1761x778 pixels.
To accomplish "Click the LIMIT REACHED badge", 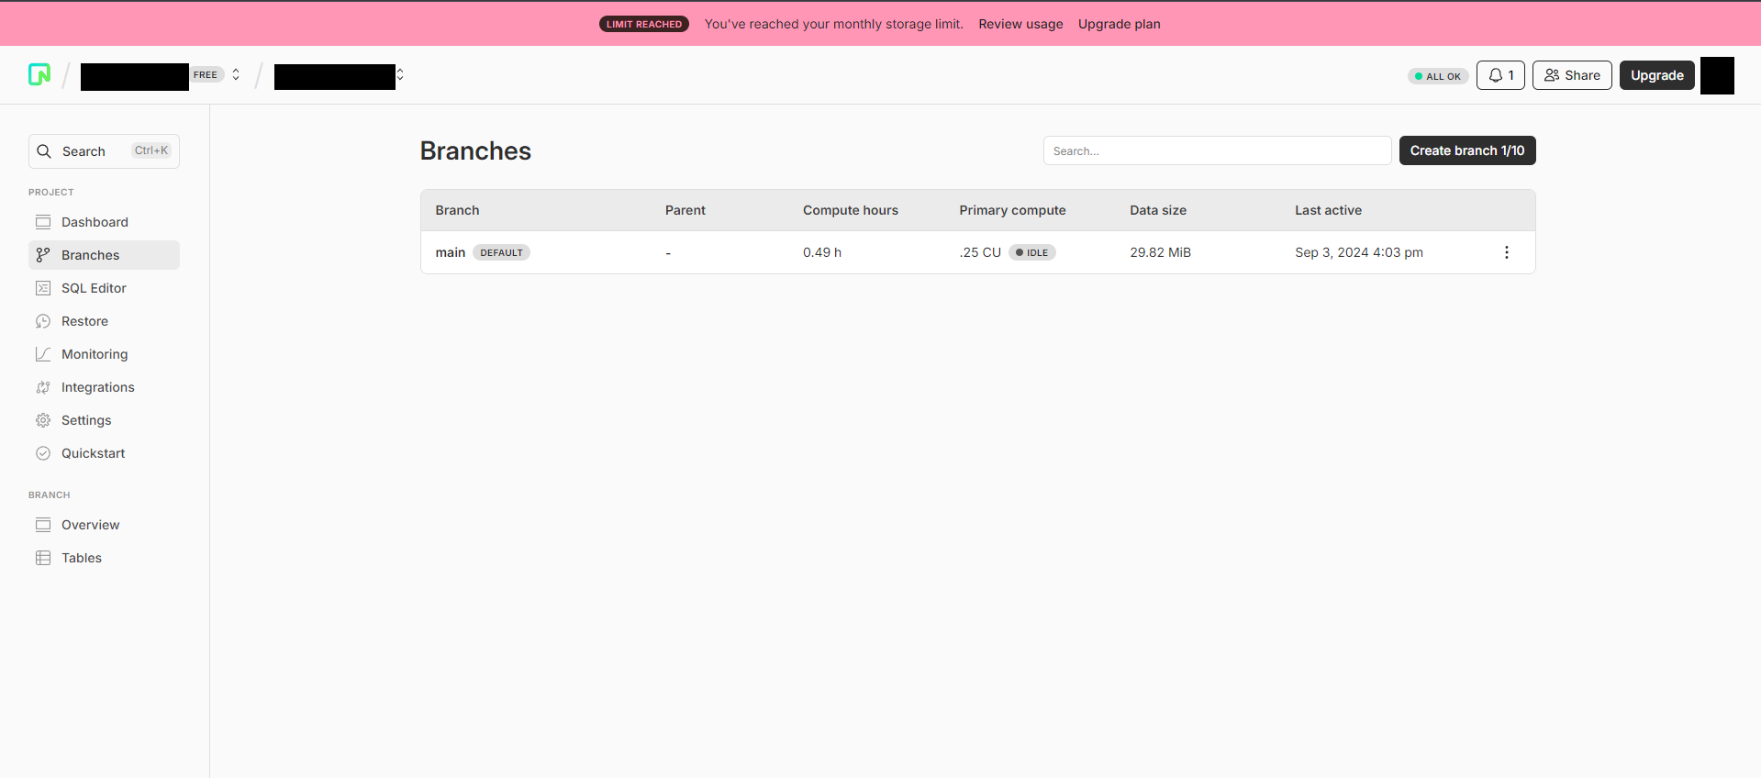I will click(644, 24).
